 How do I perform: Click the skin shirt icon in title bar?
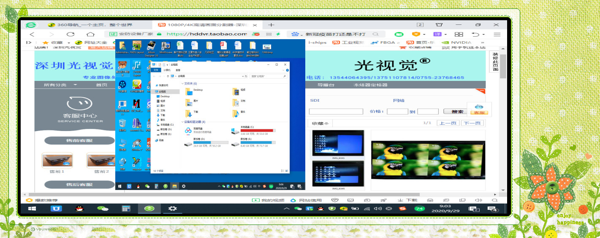(x=439, y=25)
